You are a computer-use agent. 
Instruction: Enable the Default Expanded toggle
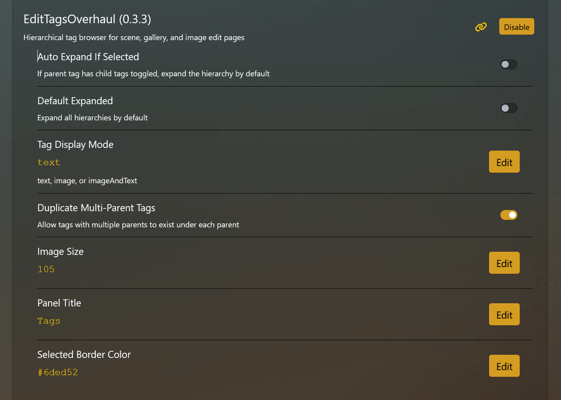(508, 108)
